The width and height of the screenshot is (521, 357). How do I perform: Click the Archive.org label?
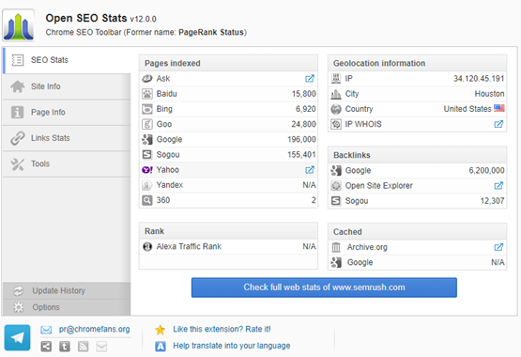tap(367, 247)
